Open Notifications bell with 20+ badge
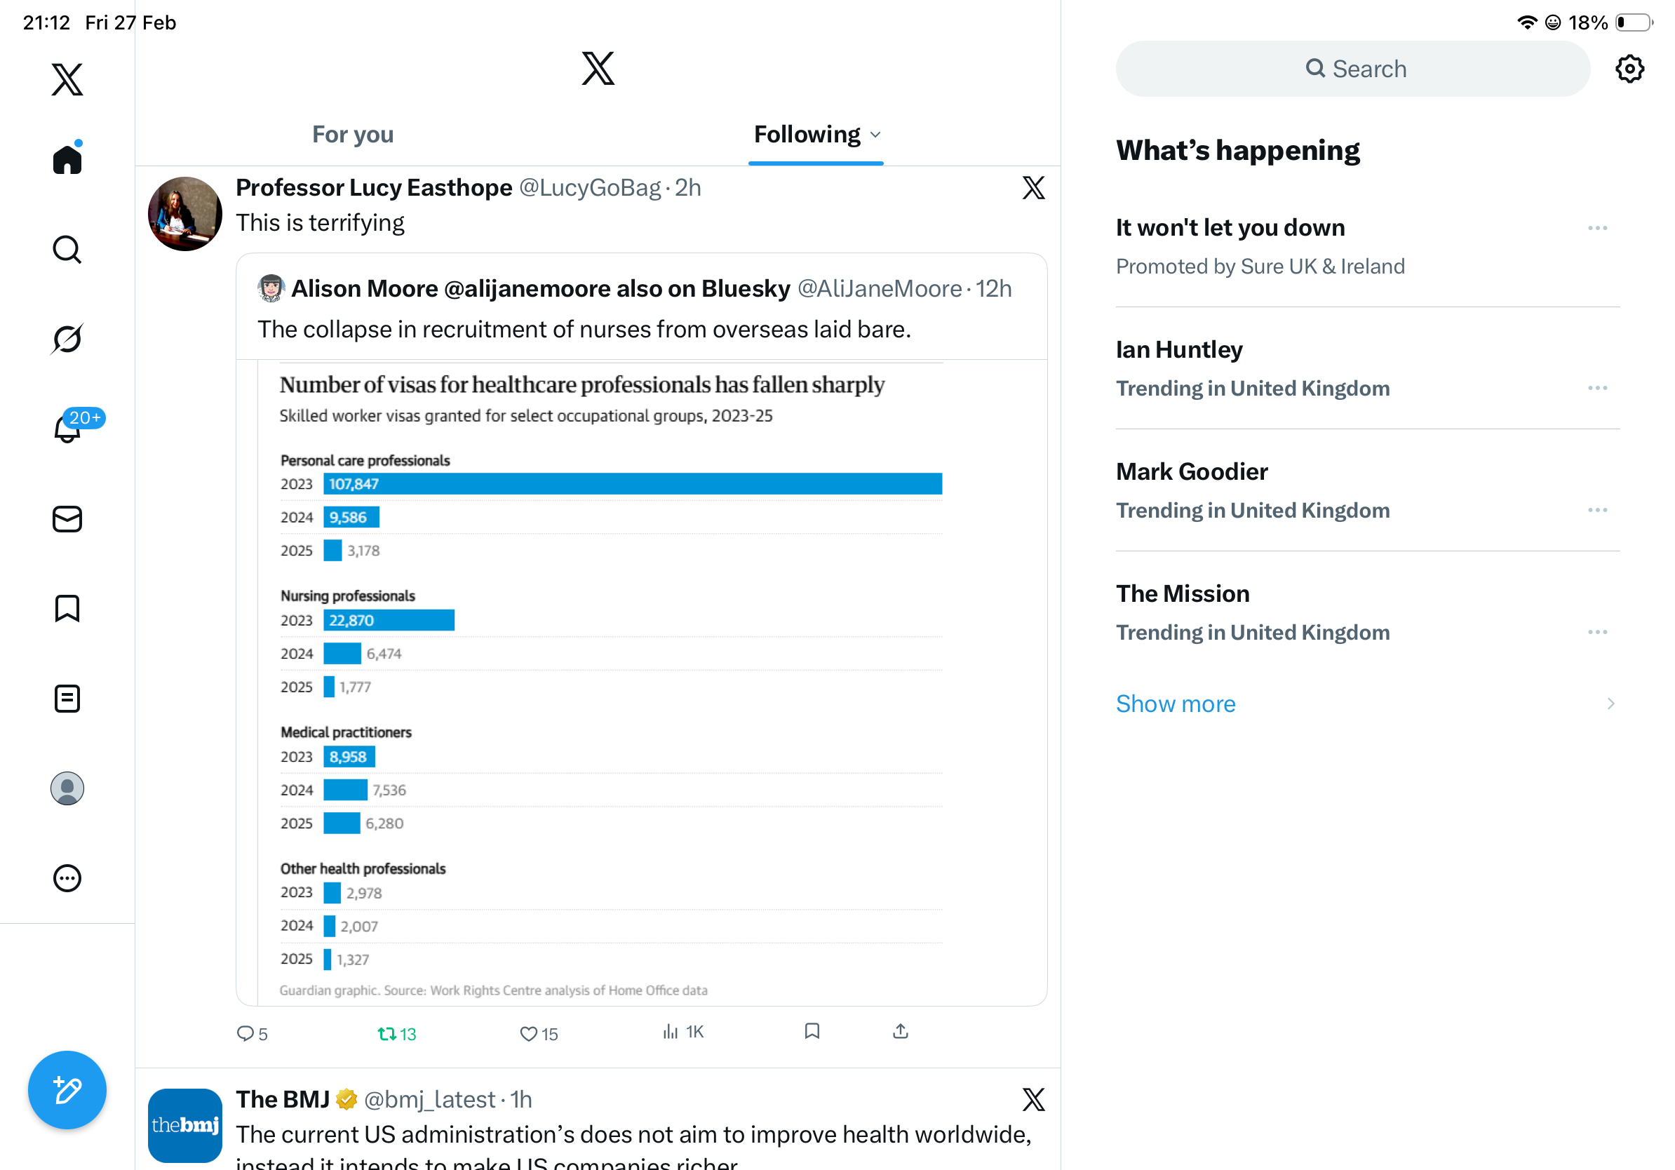 point(68,428)
